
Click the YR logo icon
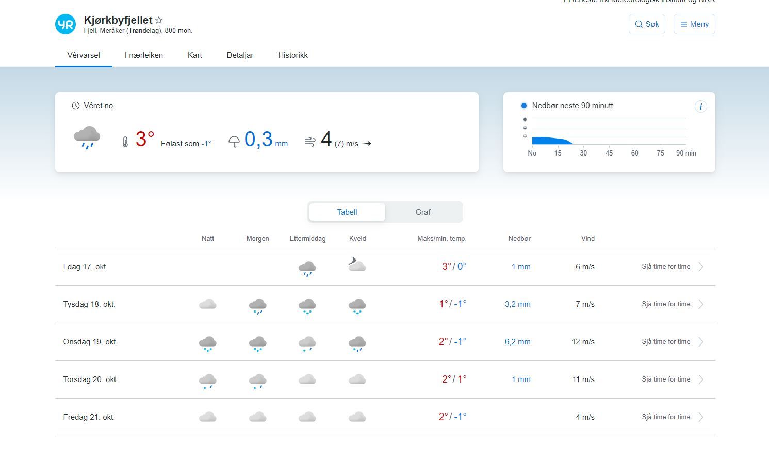[x=65, y=24]
